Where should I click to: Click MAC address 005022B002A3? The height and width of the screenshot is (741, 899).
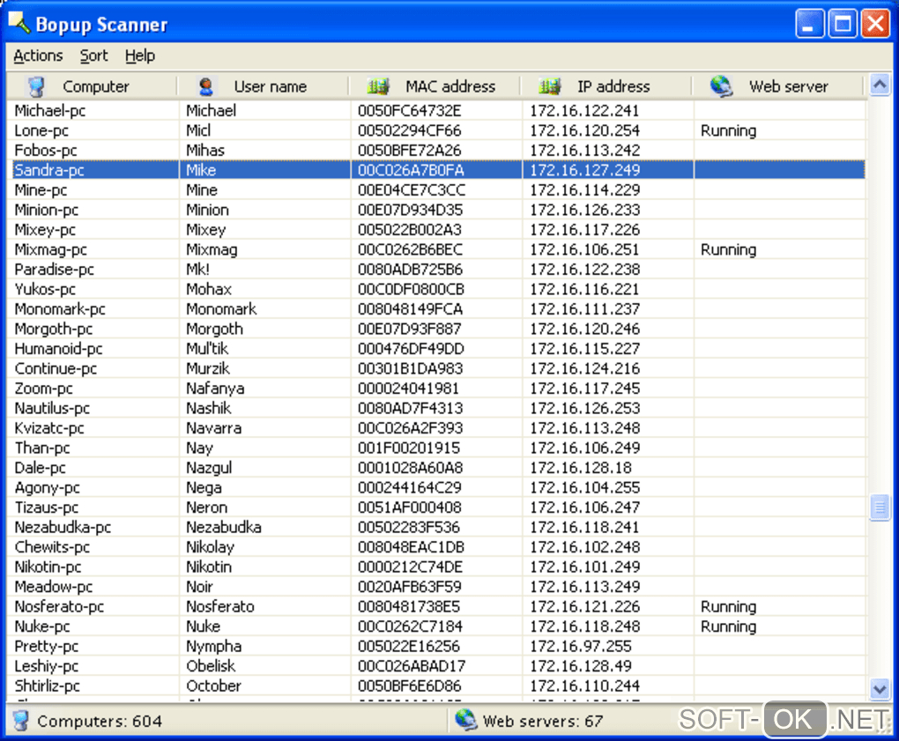(x=409, y=230)
